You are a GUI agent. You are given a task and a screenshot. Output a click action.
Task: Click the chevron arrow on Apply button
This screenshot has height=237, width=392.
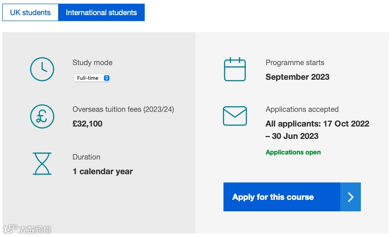[350, 197]
